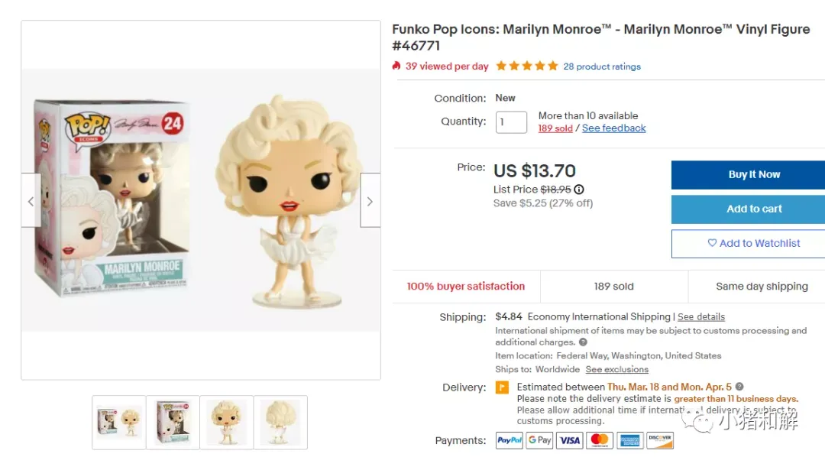Screen dimensions: 825x457
Task: Add the item to cart
Action: pos(748,209)
